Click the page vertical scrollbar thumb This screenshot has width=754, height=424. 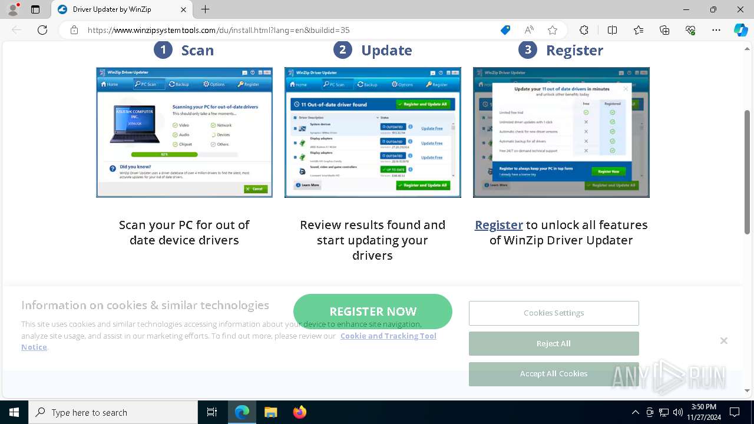click(748, 172)
